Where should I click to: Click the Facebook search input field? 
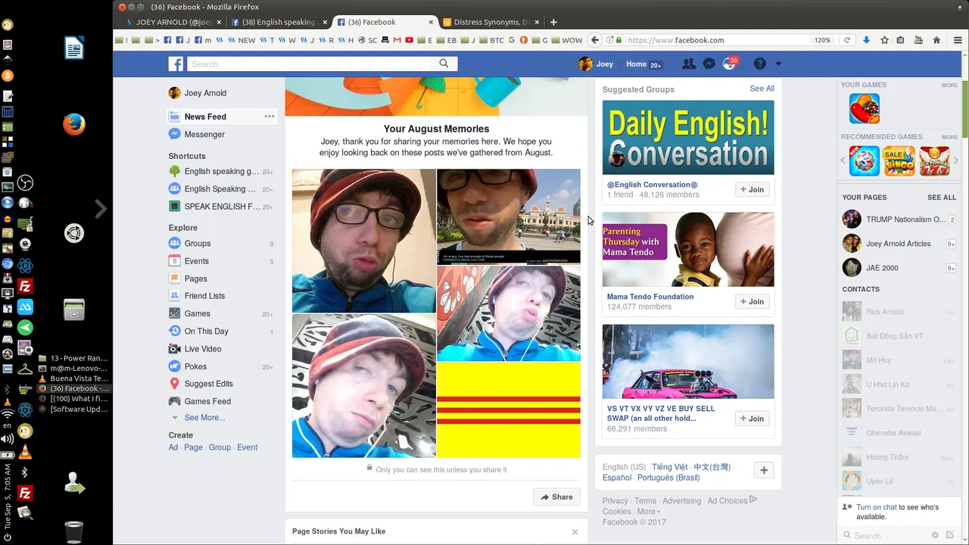tap(310, 64)
